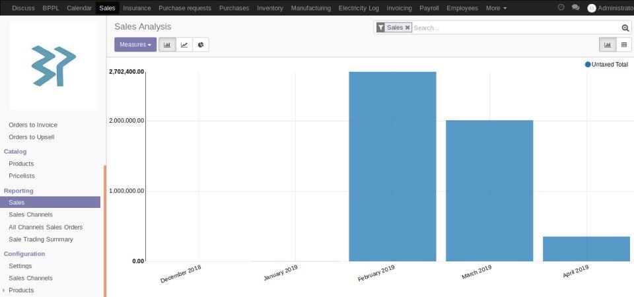Screen dimensions: 634x297
Task: Click the graph view switcher icon
Action: [x=607, y=45]
